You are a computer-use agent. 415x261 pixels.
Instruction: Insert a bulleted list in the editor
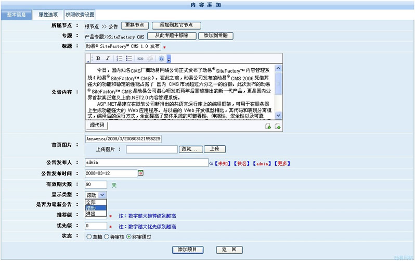point(129,58)
